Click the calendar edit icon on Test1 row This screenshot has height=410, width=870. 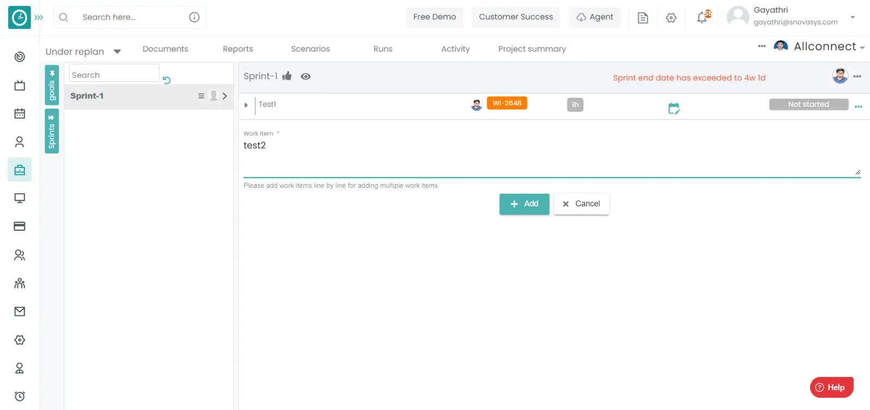[674, 109]
